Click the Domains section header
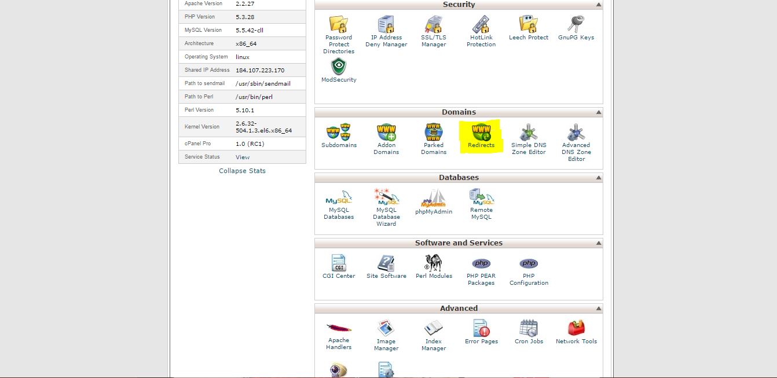This screenshot has width=777, height=378. coord(459,112)
